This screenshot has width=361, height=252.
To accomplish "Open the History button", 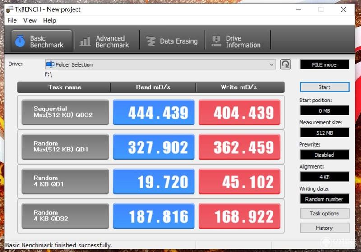I will 324,228.
